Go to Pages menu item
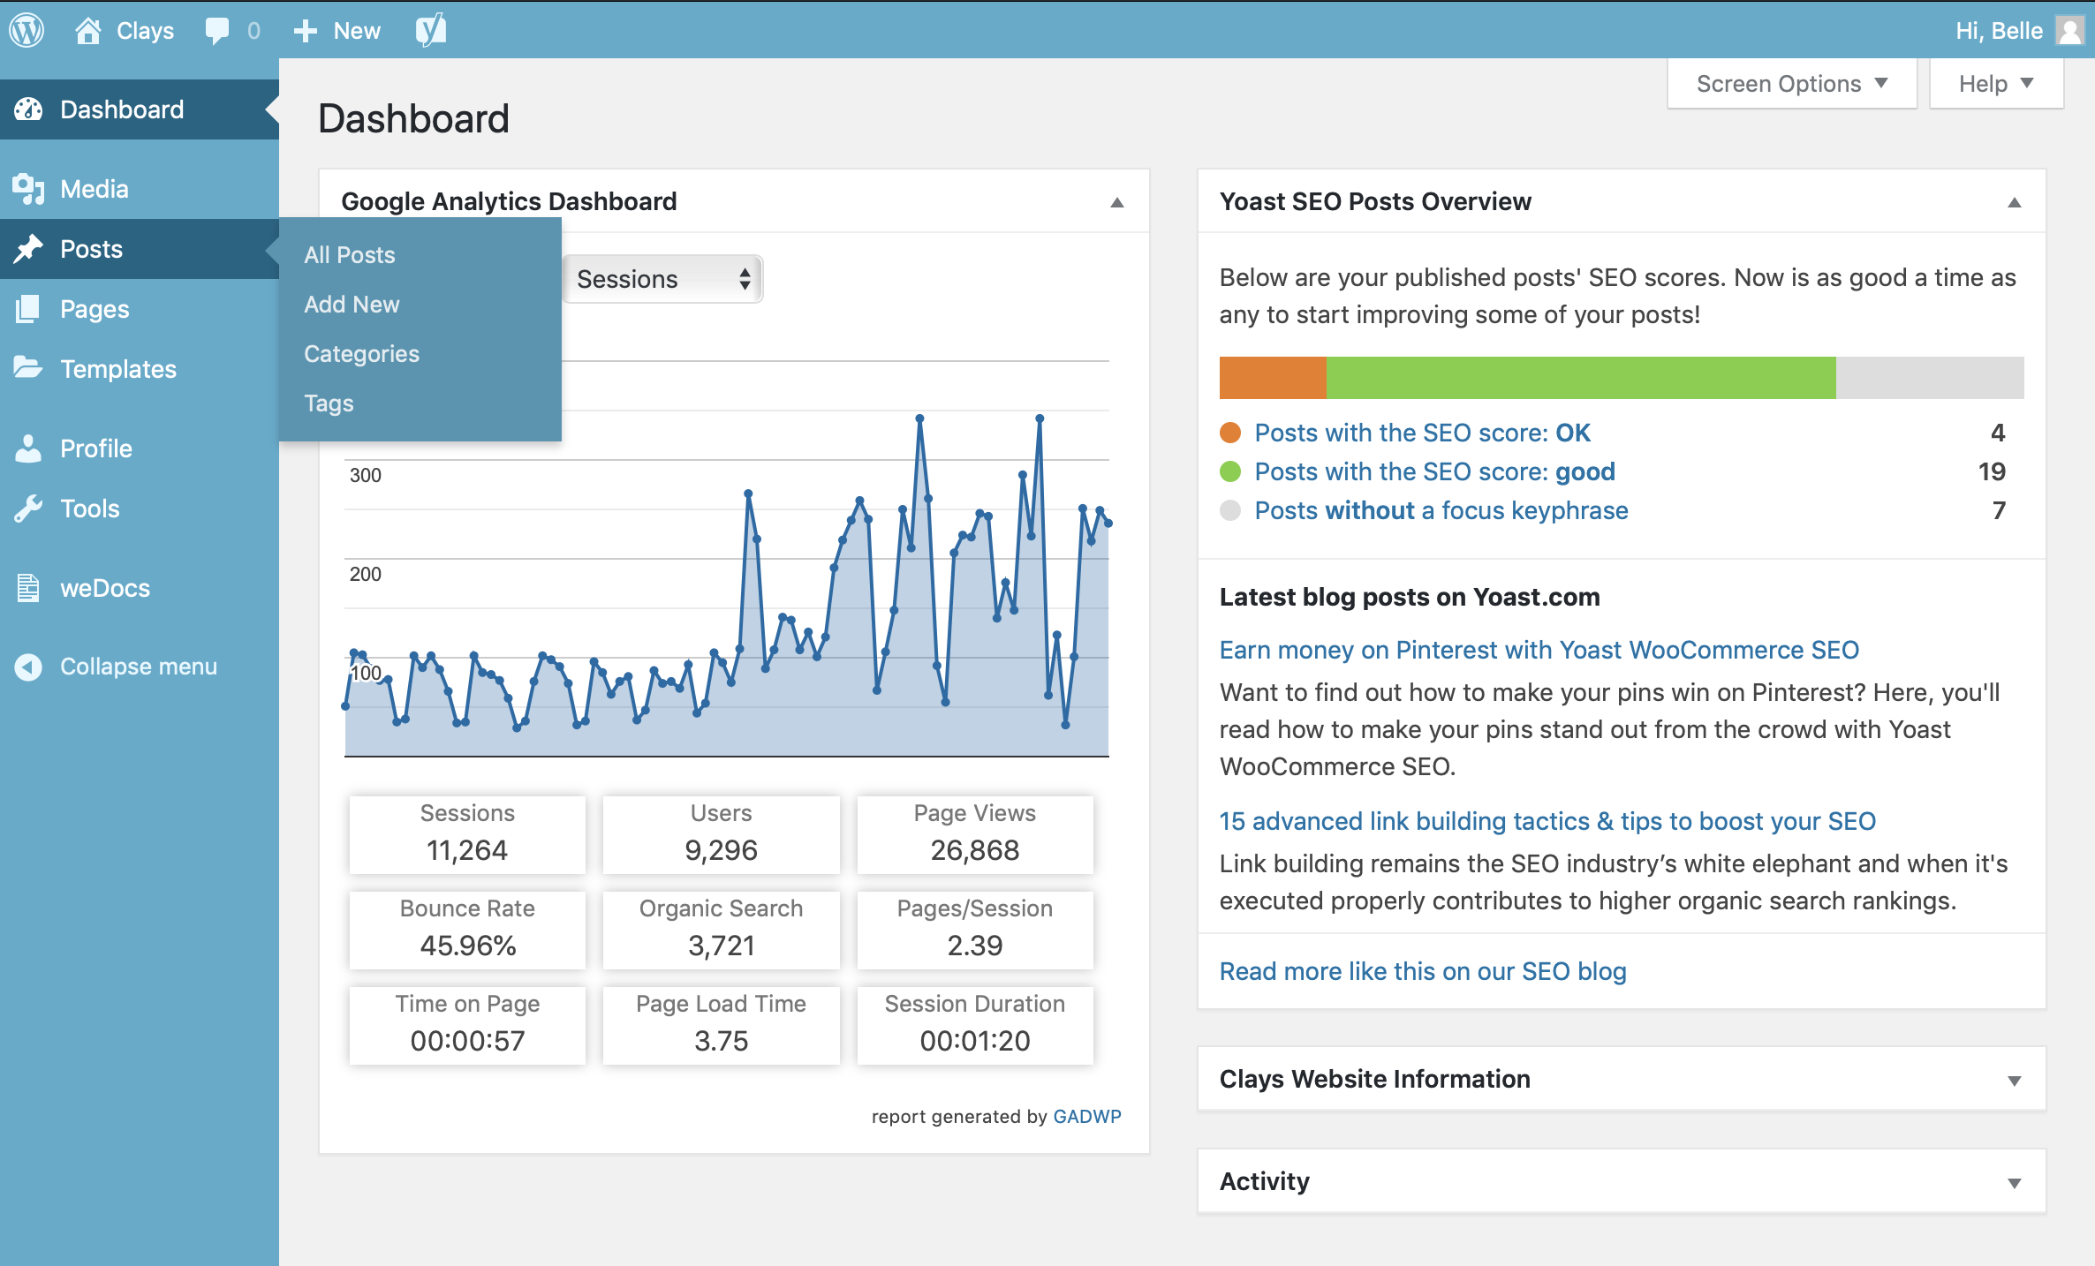2095x1266 pixels. pyautogui.click(x=140, y=309)
